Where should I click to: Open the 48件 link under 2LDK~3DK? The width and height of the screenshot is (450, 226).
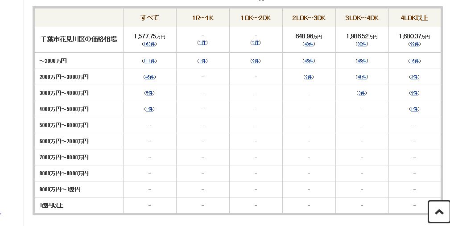309,44
